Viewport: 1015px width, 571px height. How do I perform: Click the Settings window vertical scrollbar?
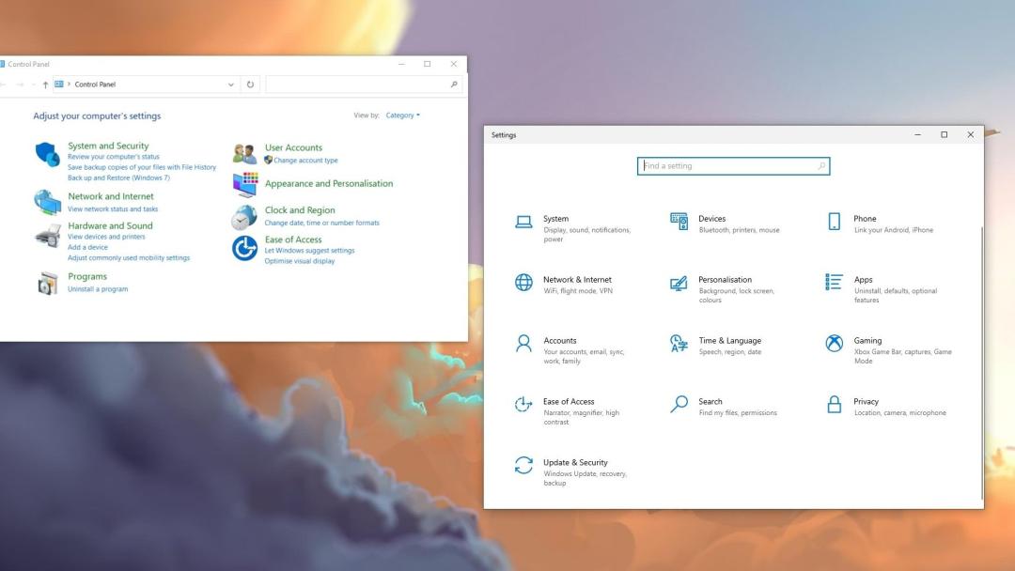coord(981,363)
